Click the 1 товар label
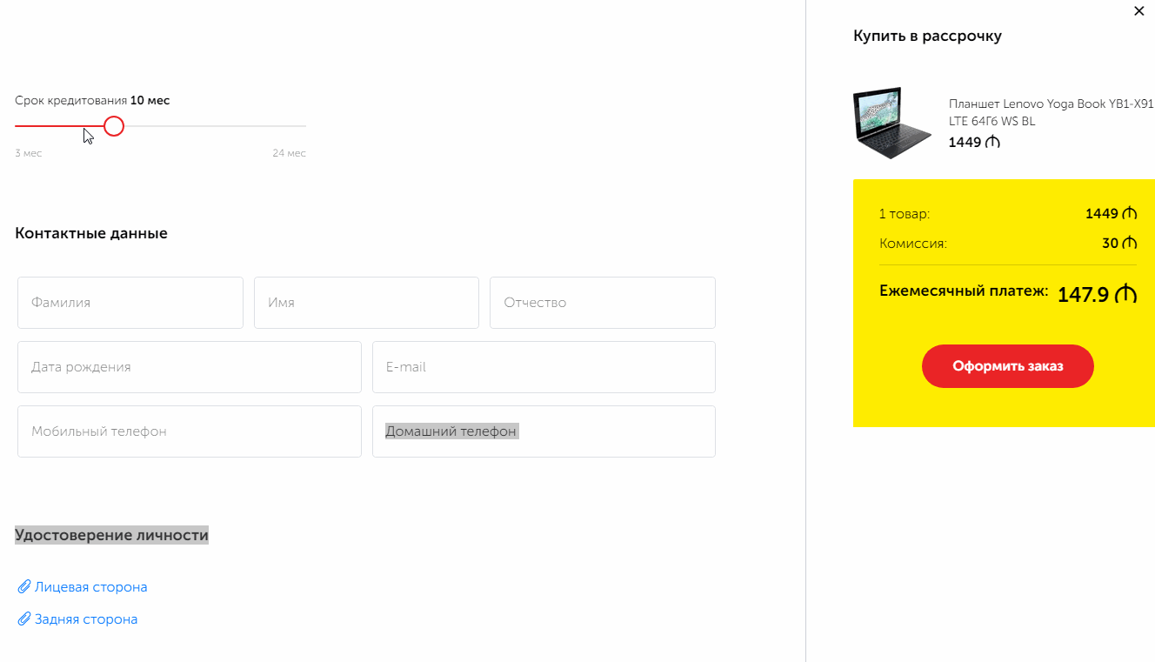 [x=905, y=214]
